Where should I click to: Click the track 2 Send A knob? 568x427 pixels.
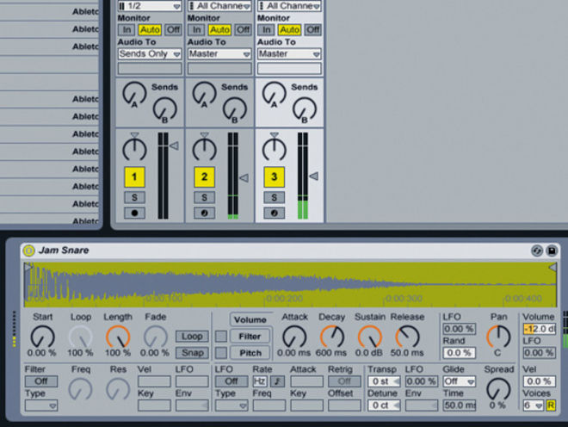[204, 94]
